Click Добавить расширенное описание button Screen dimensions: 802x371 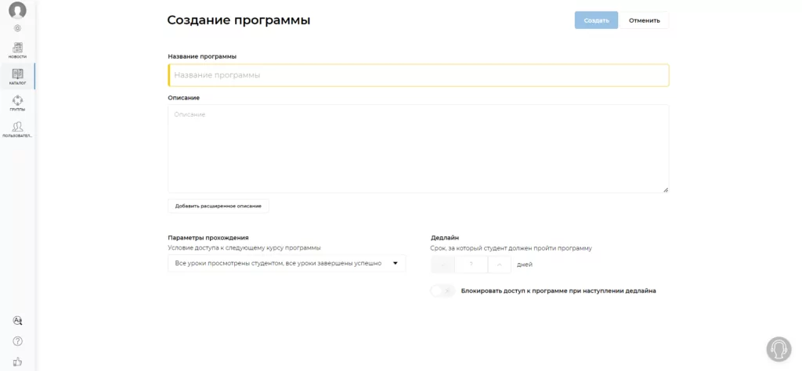[219, 206]
